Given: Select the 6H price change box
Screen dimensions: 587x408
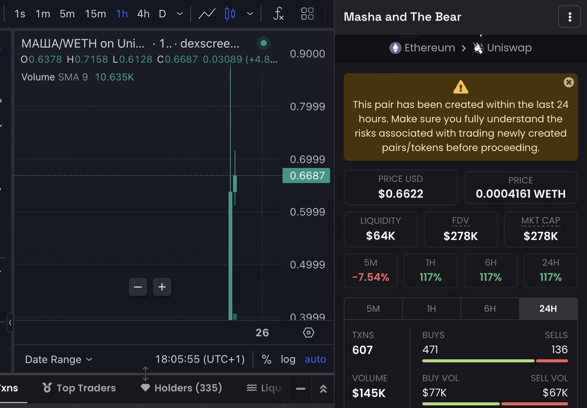Looking at the screenshot, I should (491, 271).
